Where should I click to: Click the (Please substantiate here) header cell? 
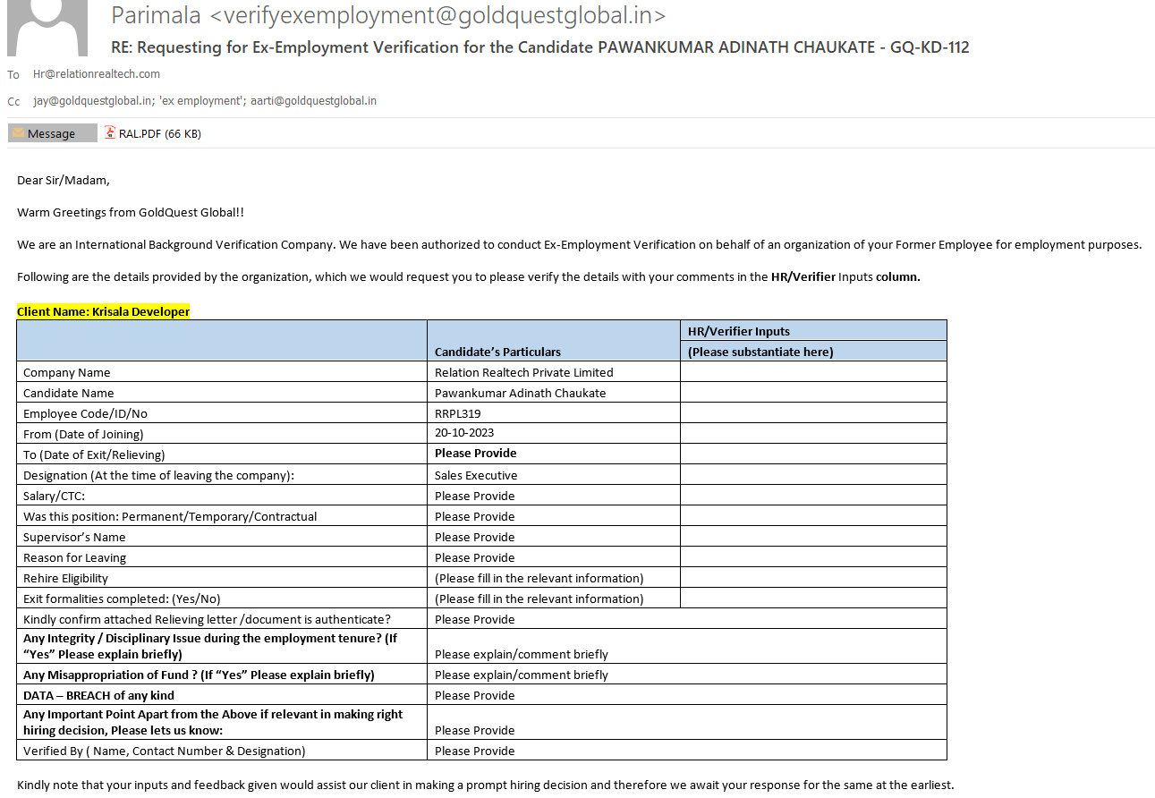pos(813,352)
